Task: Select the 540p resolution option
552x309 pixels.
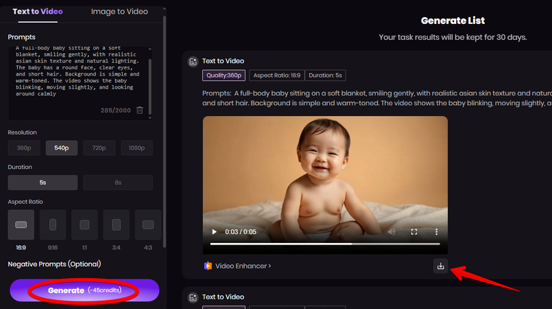Action: tap(62, 148)
